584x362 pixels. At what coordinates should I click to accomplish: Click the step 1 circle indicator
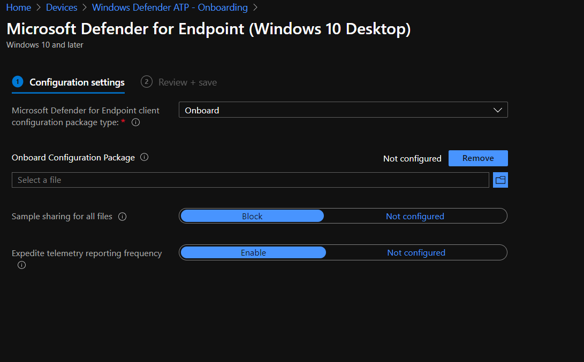pyautogui.click(x=17, y=81)
